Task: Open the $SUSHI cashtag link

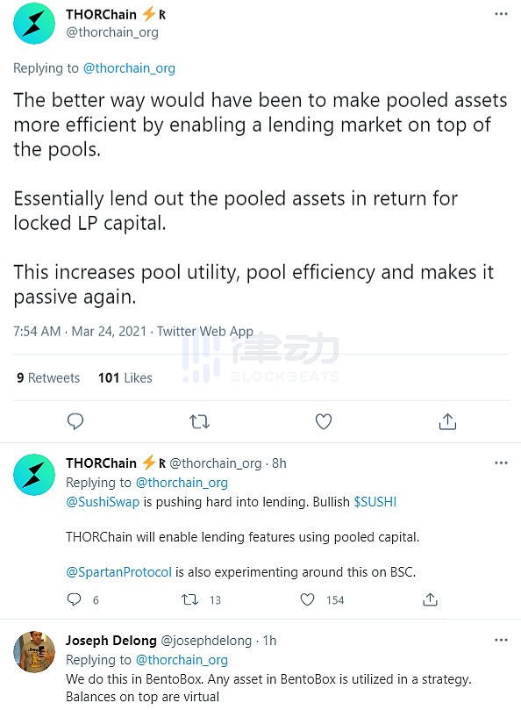Action: (x=375, y=502)
